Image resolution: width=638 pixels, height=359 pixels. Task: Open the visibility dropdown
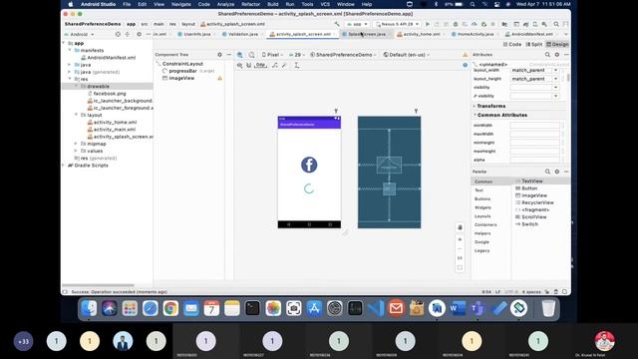[x=556, y=87]
